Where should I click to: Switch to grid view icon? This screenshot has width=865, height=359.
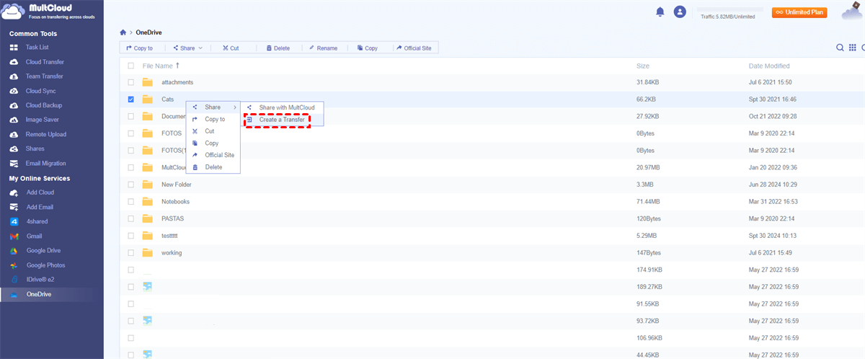click(x=852, y=48)
